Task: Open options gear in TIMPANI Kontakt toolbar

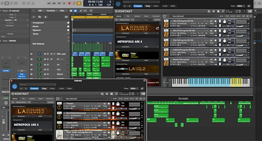Action: 107,94
